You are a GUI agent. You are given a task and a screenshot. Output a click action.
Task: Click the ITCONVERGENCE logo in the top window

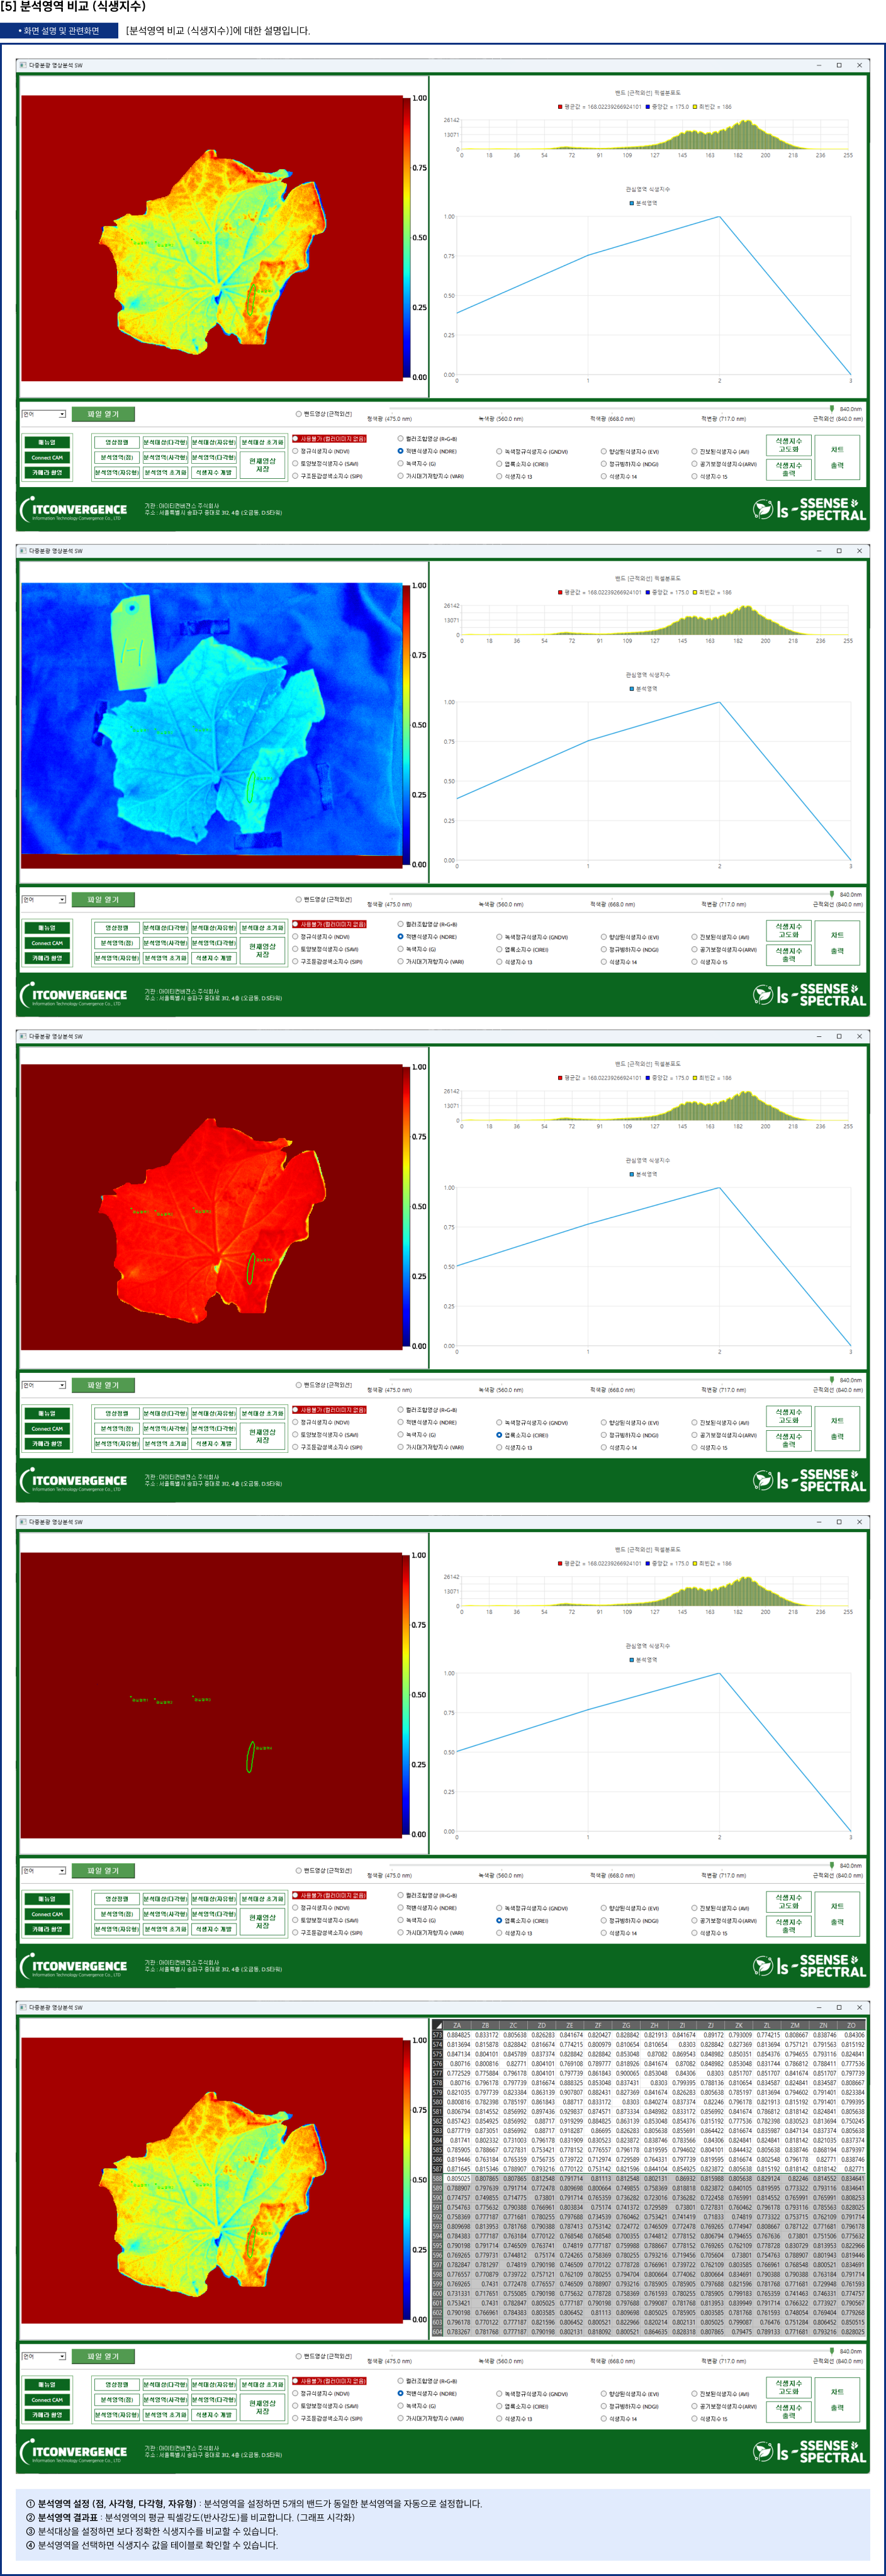(75, 511)
